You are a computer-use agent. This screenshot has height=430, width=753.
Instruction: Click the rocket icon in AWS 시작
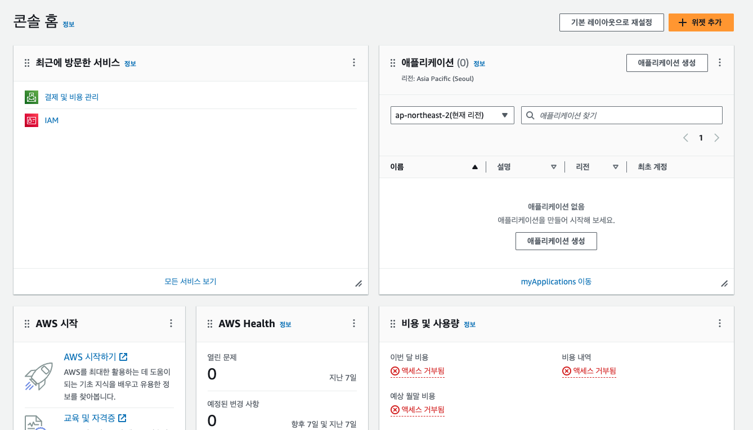click(x=39, y=376)
